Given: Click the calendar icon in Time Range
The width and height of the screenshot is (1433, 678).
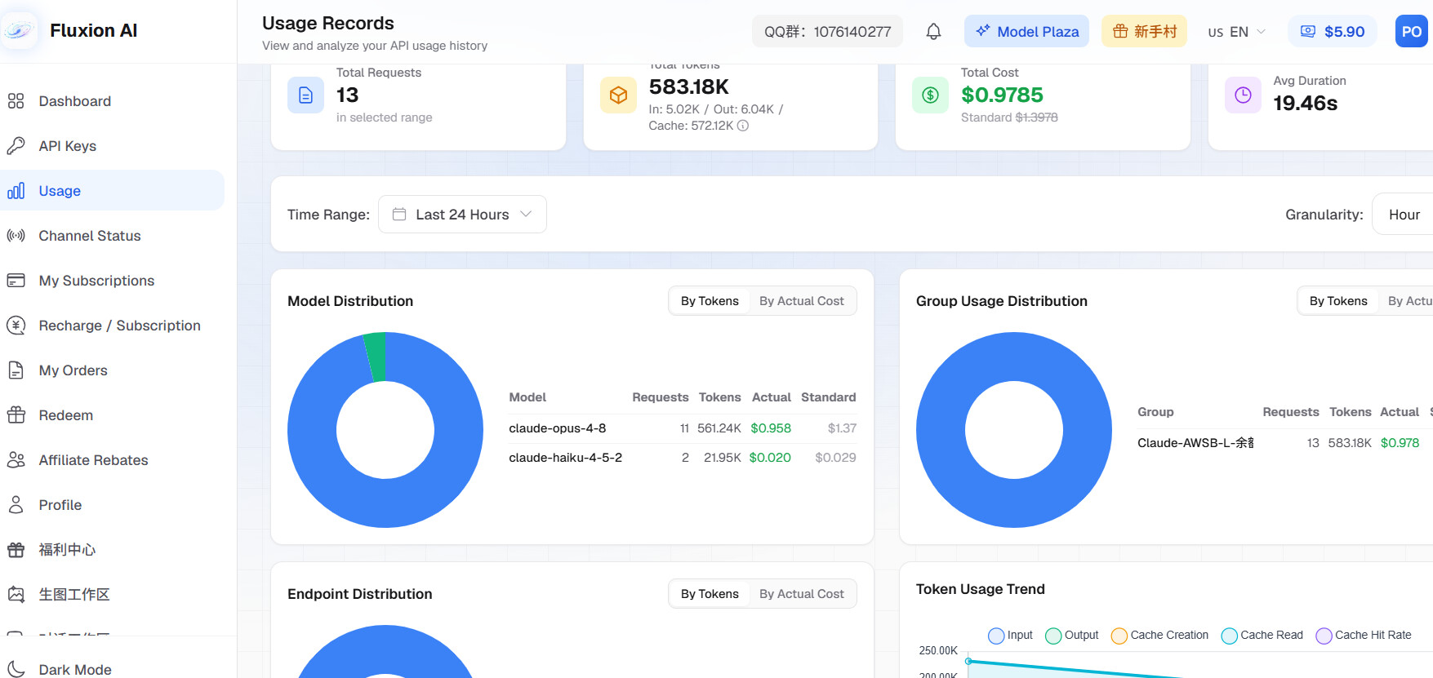Looking at the screenshot, I should [x=399, y=215].
